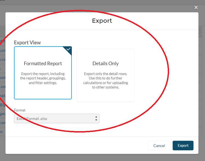Click the topmost background email link with '@'

point(2,42)
